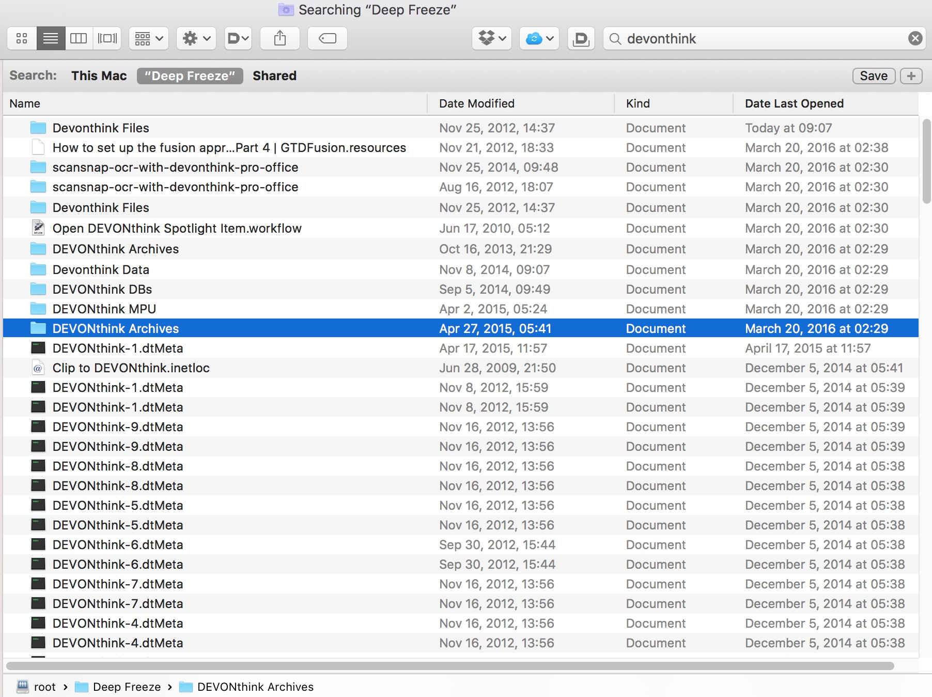Sort by the Date Modified column
The image size is (932, 697).
tap(521, 103)
